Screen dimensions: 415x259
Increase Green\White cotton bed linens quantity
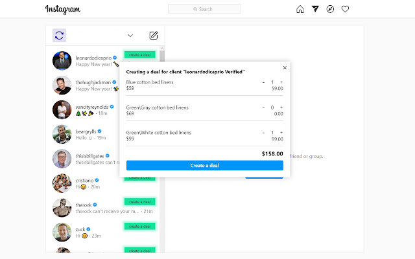tap(281, 132)
